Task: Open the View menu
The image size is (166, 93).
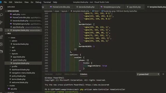Action: (26, 2)
